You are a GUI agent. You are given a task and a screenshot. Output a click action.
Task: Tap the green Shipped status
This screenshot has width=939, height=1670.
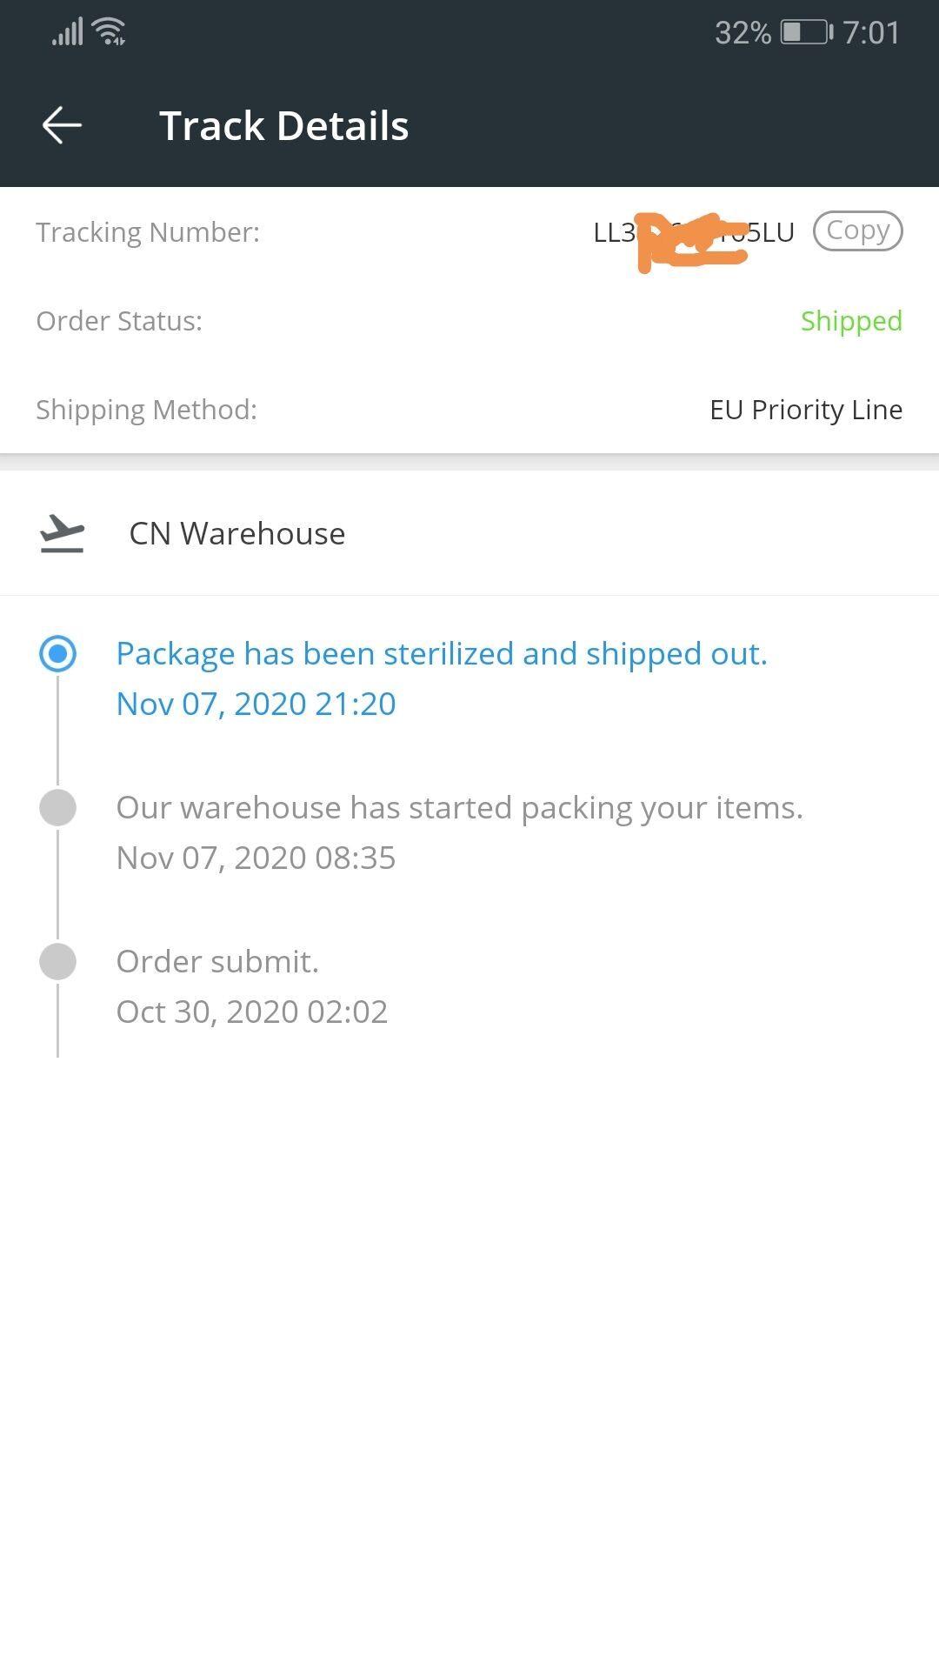851,321
